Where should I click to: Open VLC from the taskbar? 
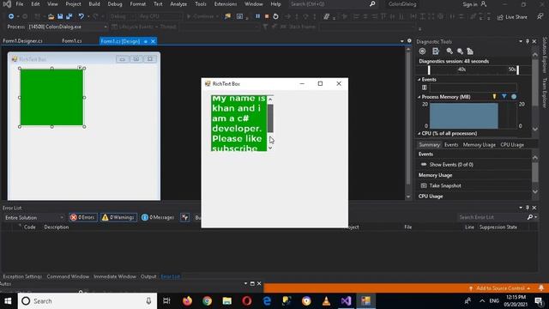click(326, 301)
